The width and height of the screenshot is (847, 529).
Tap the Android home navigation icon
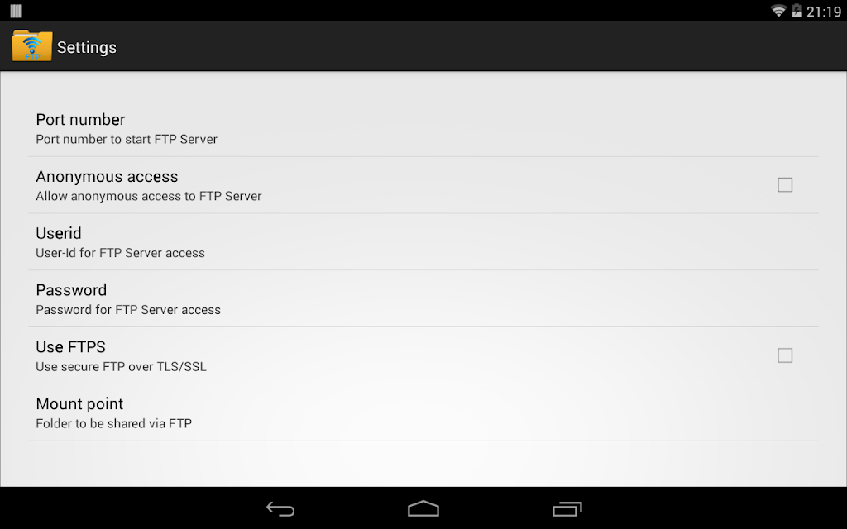[x=423, y=508]
